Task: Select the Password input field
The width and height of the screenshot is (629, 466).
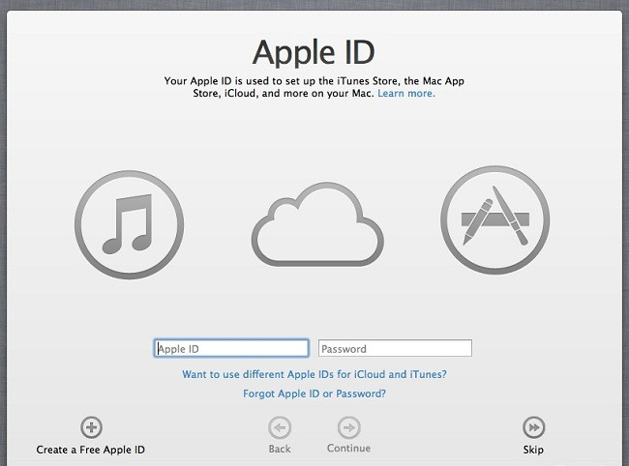Action: click(x=395, y=349)
